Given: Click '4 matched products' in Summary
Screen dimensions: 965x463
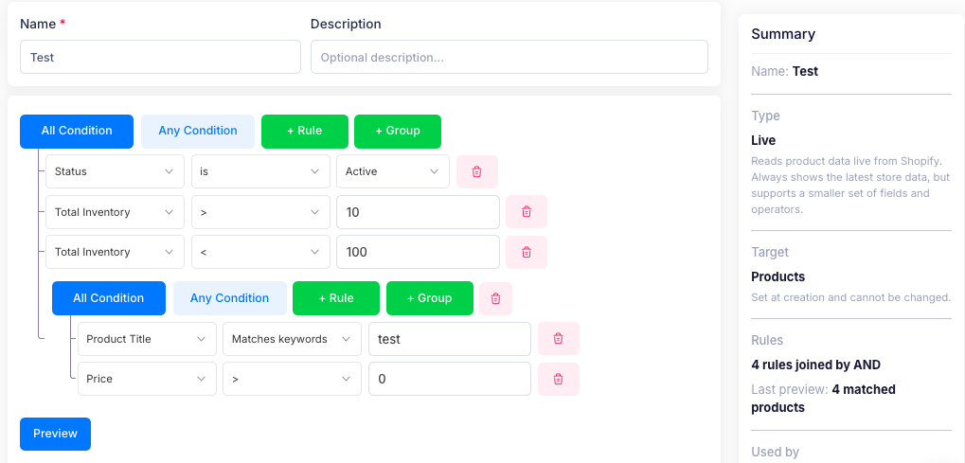Looking at the screenshot, I should (x=824, y=399).
